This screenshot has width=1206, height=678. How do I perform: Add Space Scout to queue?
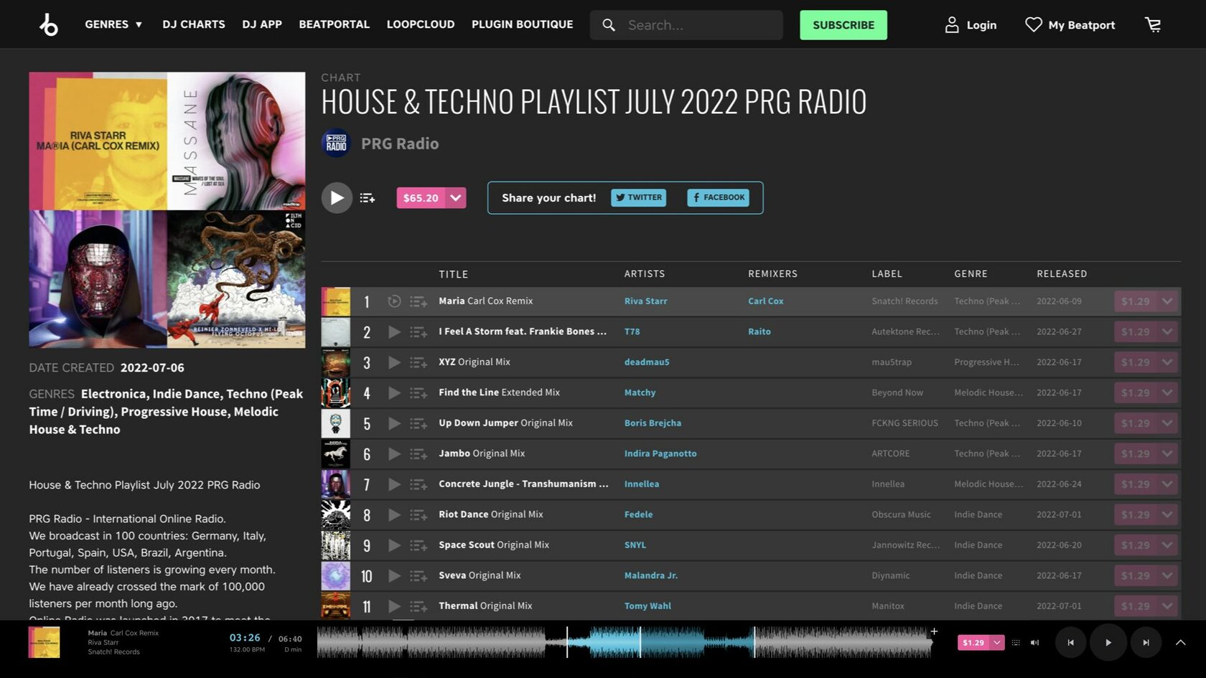click(419, 545)
